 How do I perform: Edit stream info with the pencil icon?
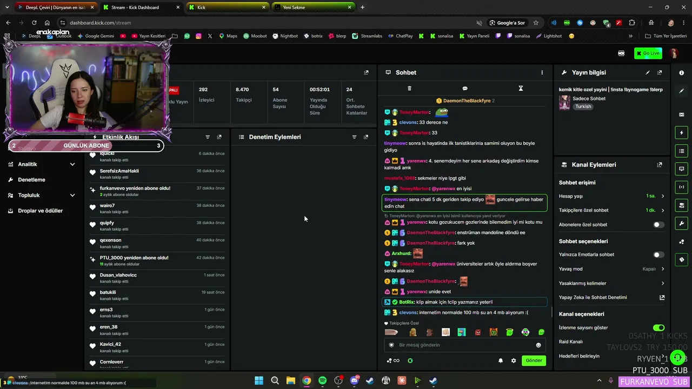pos(648,72)
